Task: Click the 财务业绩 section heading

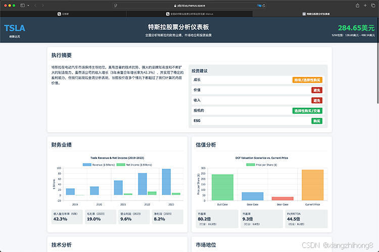Action: [x=61, y=145]
